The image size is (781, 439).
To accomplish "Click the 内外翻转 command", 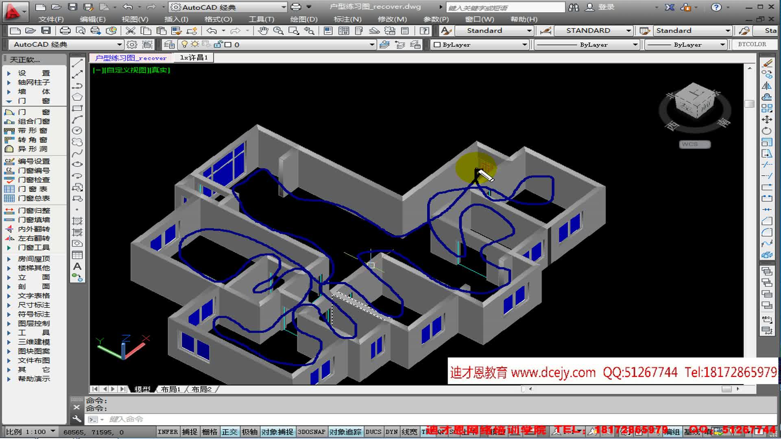I will (x=33, y=229).
